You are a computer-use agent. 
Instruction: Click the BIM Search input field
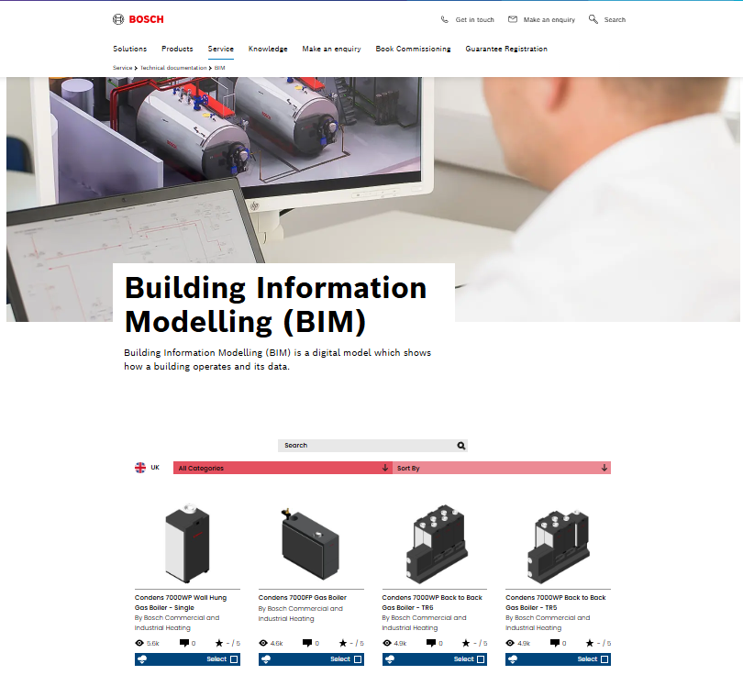367,446
